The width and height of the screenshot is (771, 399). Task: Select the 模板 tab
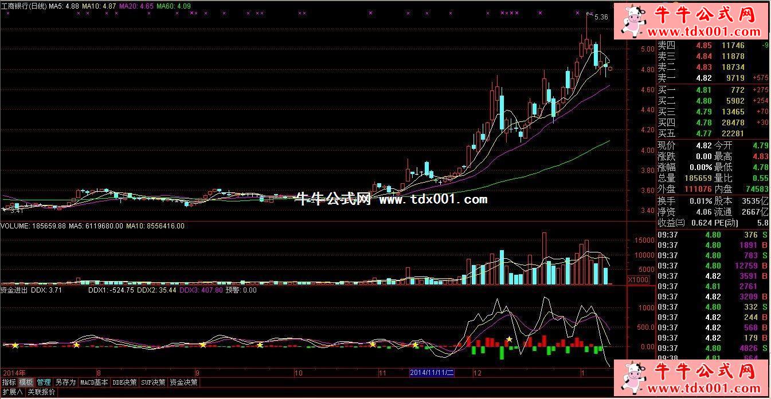pyautogui.click(x=26, y=382)
